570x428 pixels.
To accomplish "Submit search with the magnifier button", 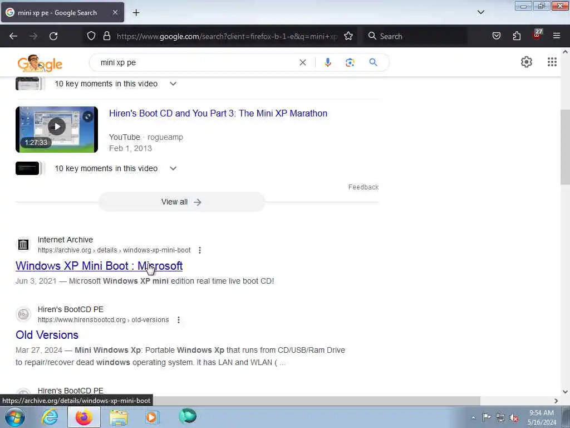I will pyautogui.click(x=373, y=62).
